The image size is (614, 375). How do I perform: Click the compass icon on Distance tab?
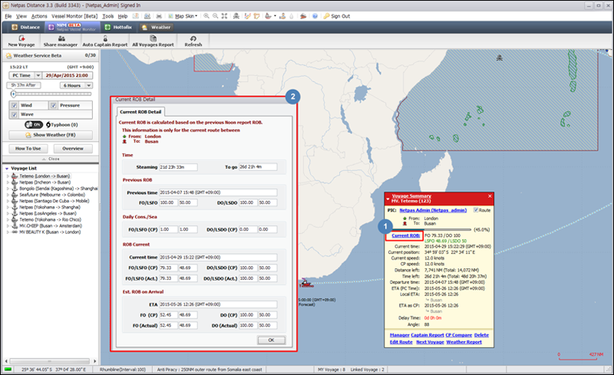[x=15, y=27]
